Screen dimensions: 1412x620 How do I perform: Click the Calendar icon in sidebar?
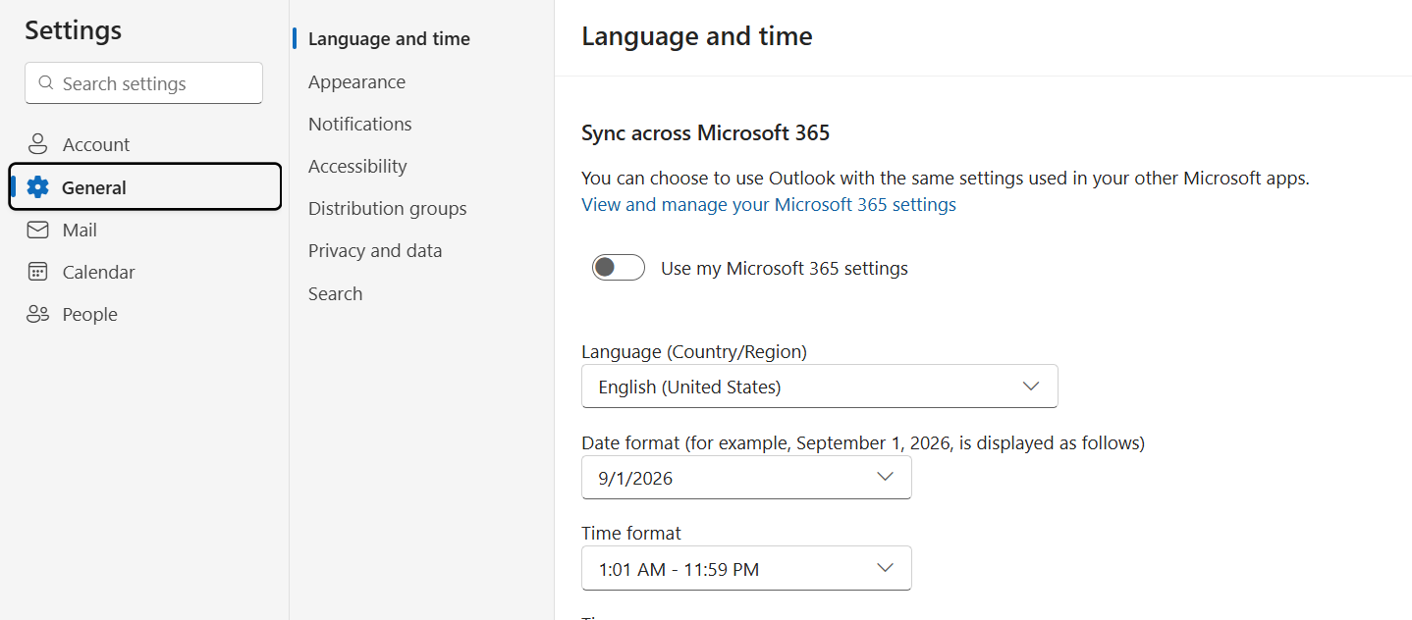point(37,272)
